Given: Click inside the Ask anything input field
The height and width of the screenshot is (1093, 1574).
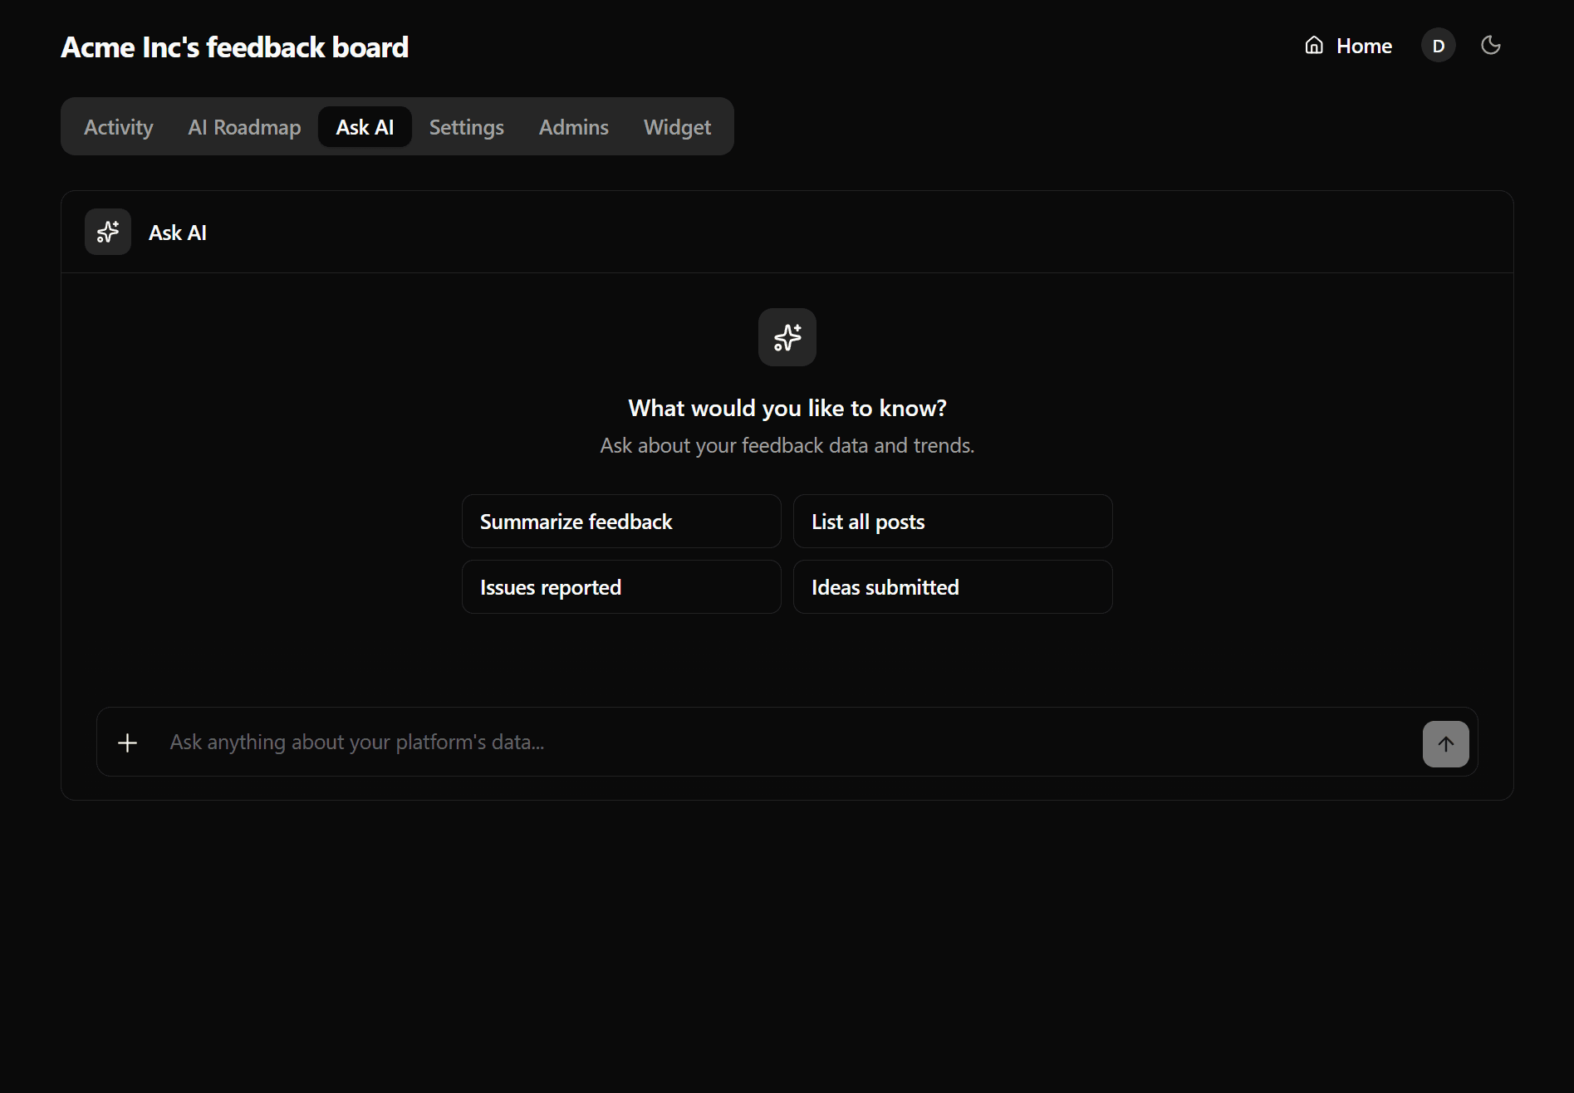Looking at the screenshot, I should click(x=581, y=742).
